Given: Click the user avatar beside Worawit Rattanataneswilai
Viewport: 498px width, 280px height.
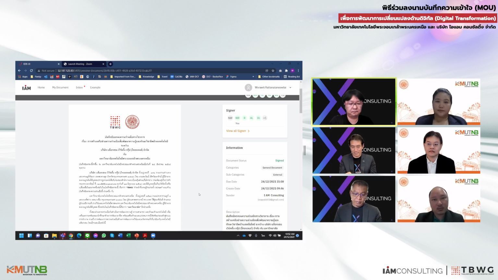Looking at the screenshot, I should (x=249, y=87).
